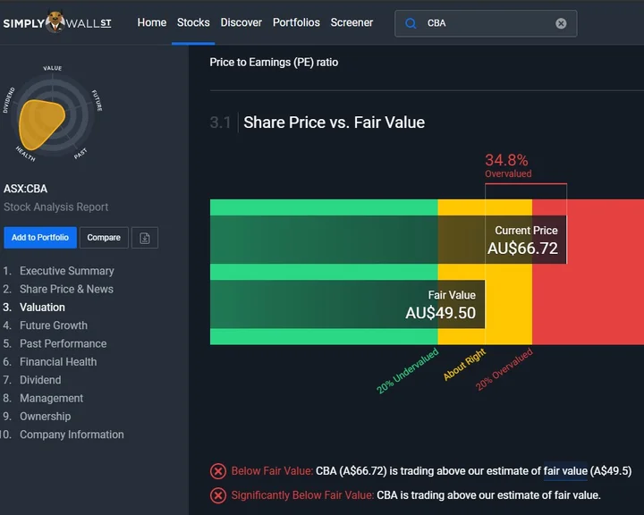Jump to Executive Summary section
Screen dimensions: 644x515
point(66,271)
